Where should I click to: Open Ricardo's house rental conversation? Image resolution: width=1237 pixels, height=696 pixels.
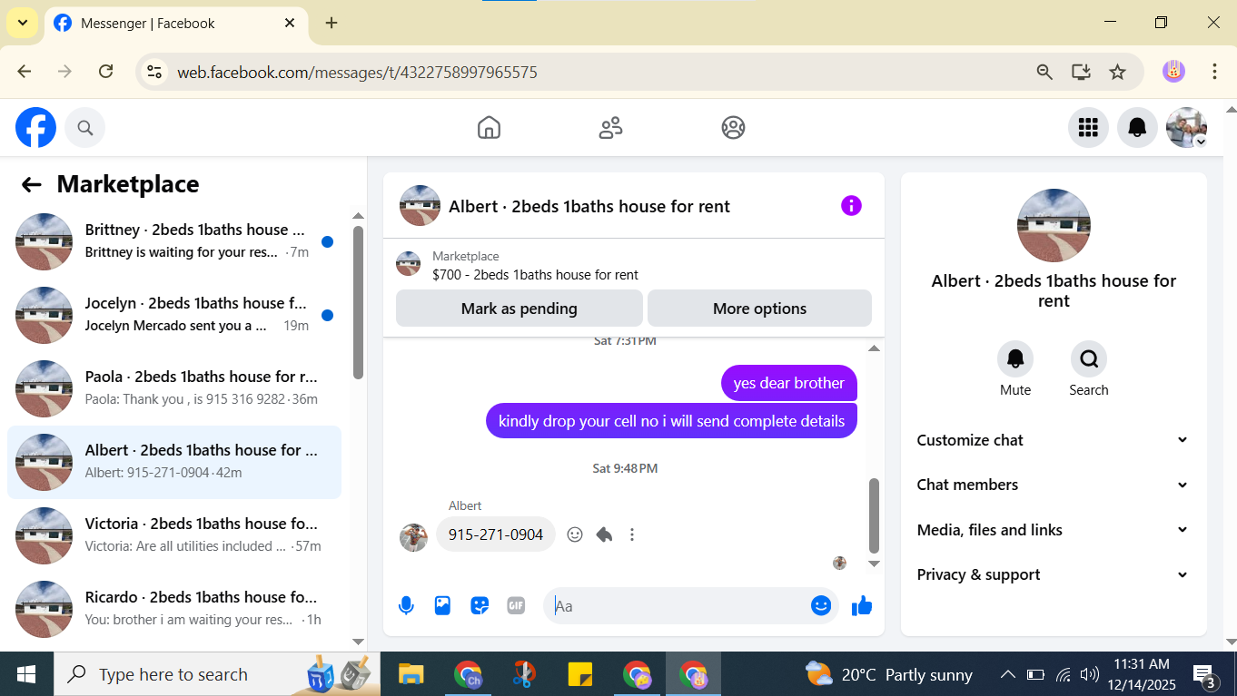[x=174, y=609]
